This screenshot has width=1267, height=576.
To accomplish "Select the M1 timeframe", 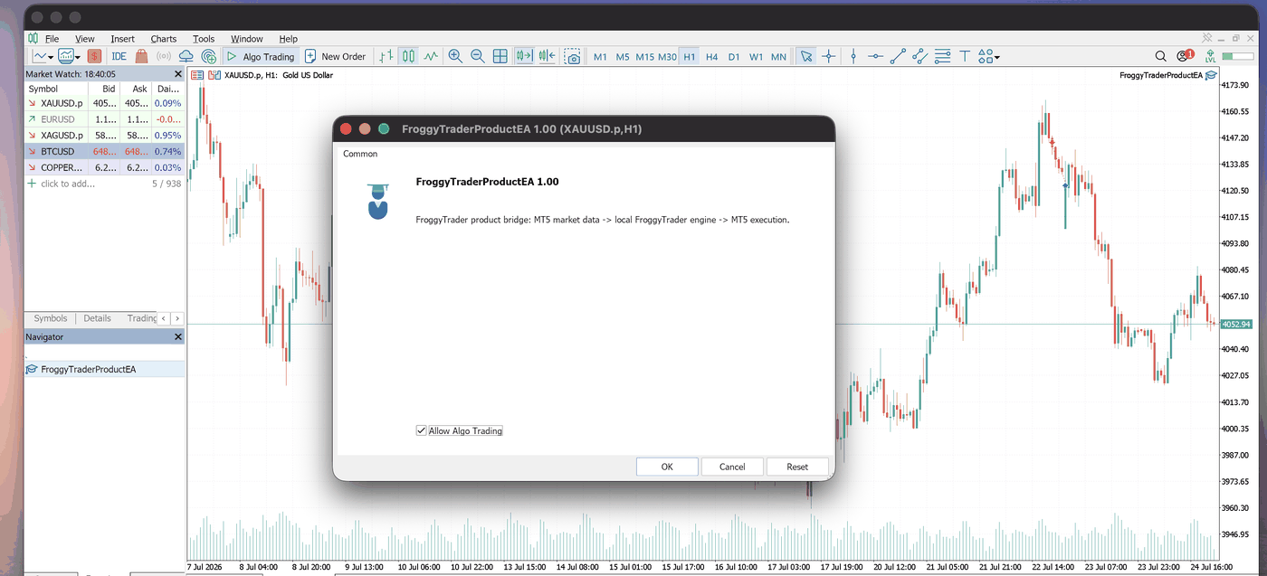I will tap(600, 56).
